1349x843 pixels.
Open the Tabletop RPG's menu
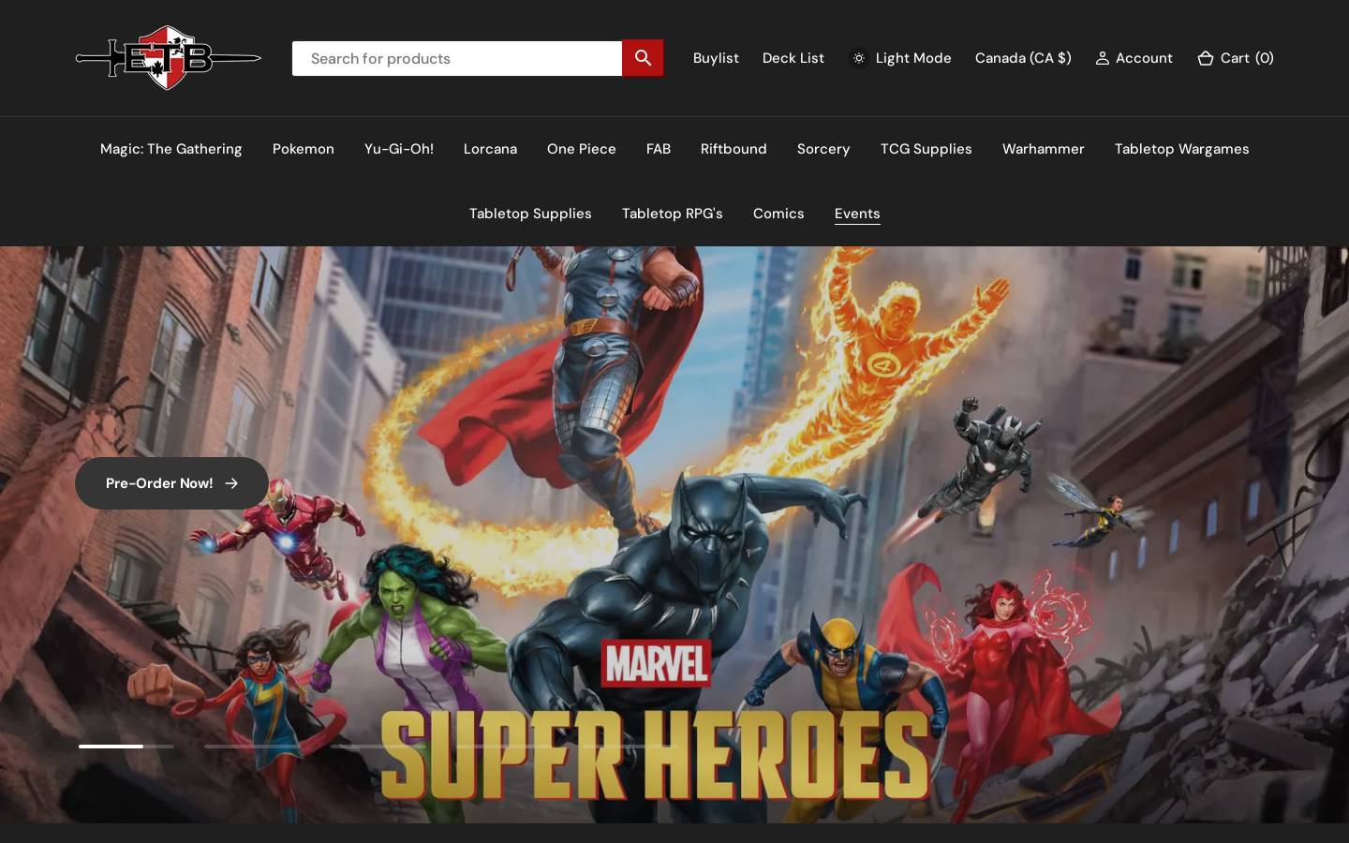click(673, 214)
